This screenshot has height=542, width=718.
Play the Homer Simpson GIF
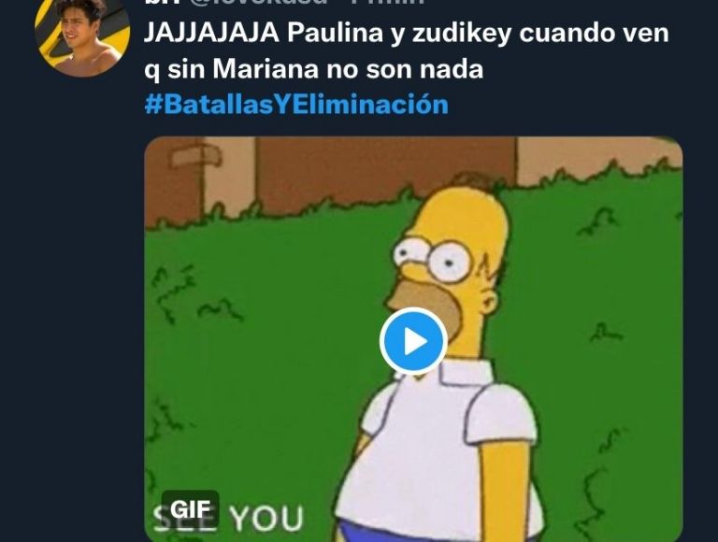pyautogui.click(x=413, y=341)
